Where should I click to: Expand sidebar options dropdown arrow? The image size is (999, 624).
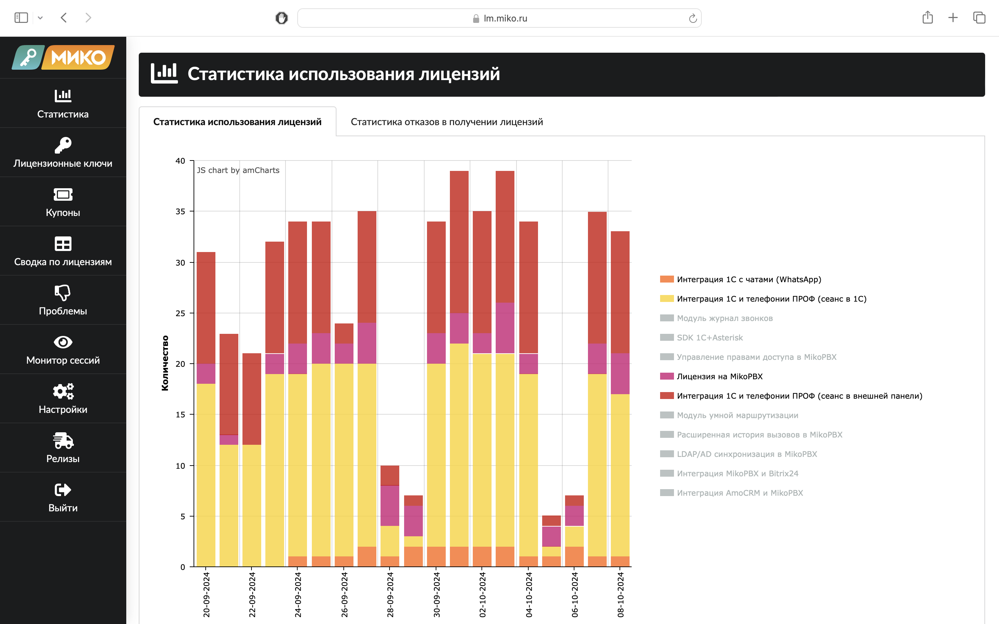[40, 18]
